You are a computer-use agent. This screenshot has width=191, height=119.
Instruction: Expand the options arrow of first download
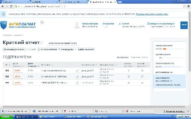[x=30, y=111]
